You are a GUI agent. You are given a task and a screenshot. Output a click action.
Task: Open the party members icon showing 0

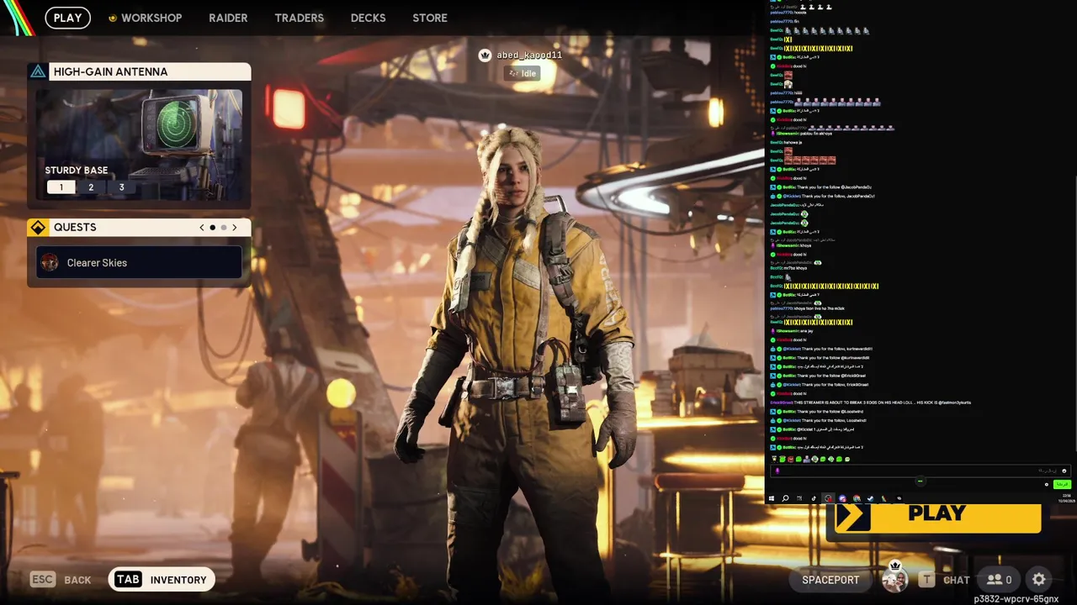pos(1000,580)
